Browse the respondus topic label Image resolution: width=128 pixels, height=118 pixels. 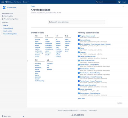(x=38, y=68)
